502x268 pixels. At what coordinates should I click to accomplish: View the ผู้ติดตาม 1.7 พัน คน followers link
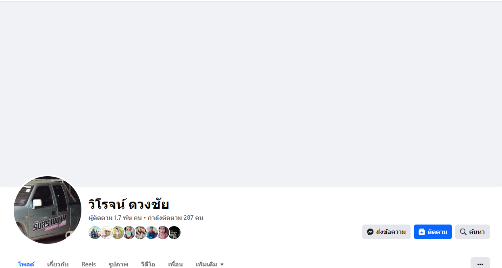[115, 218]
